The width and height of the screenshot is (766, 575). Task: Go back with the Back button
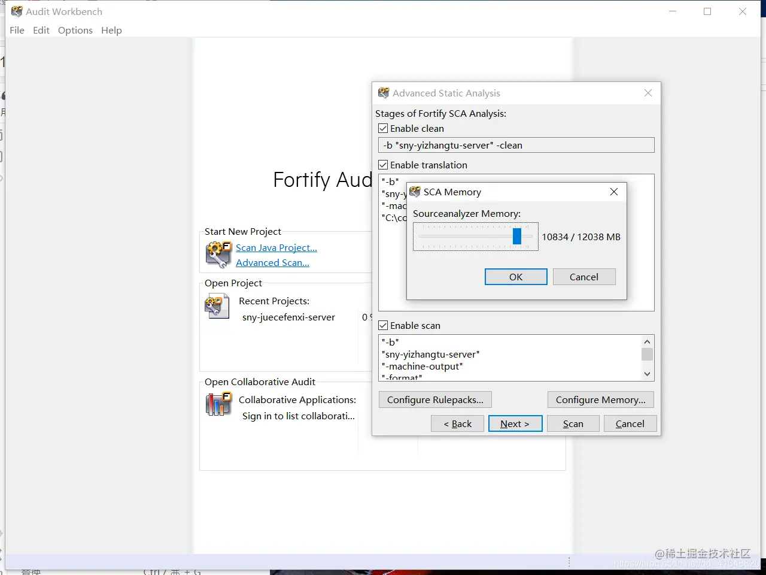[x=457, y=423]
